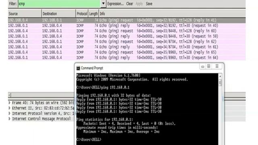
Task: Click the Microsoft Windows version line
Action: [108, 75]
